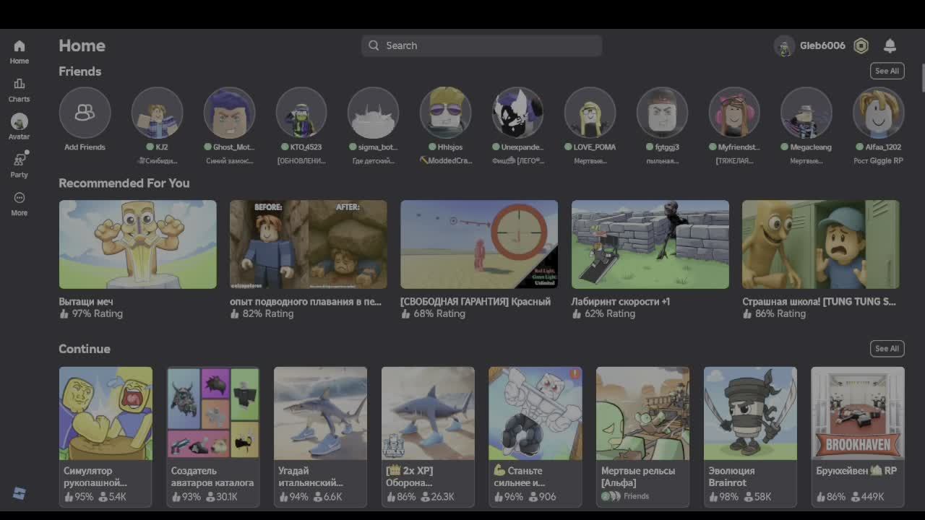The image size is (925, 520).
Task: Open friend KJ2's avatar
Action: pos(157,113)
